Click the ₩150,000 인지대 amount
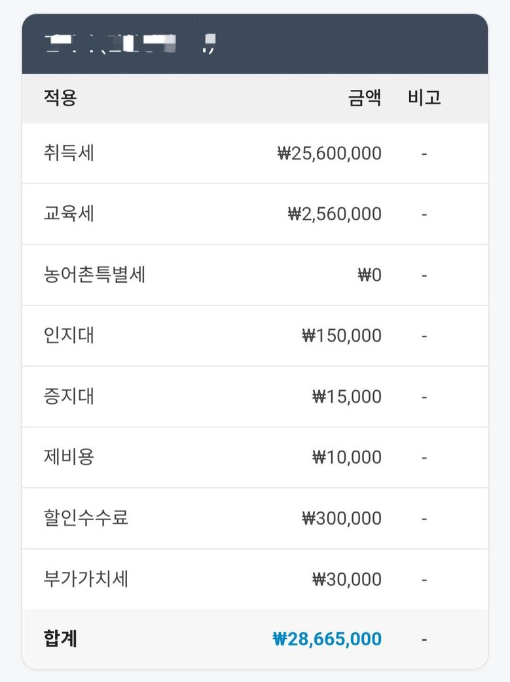The height and width of the screenshot is (682, 510). [342, 336]
